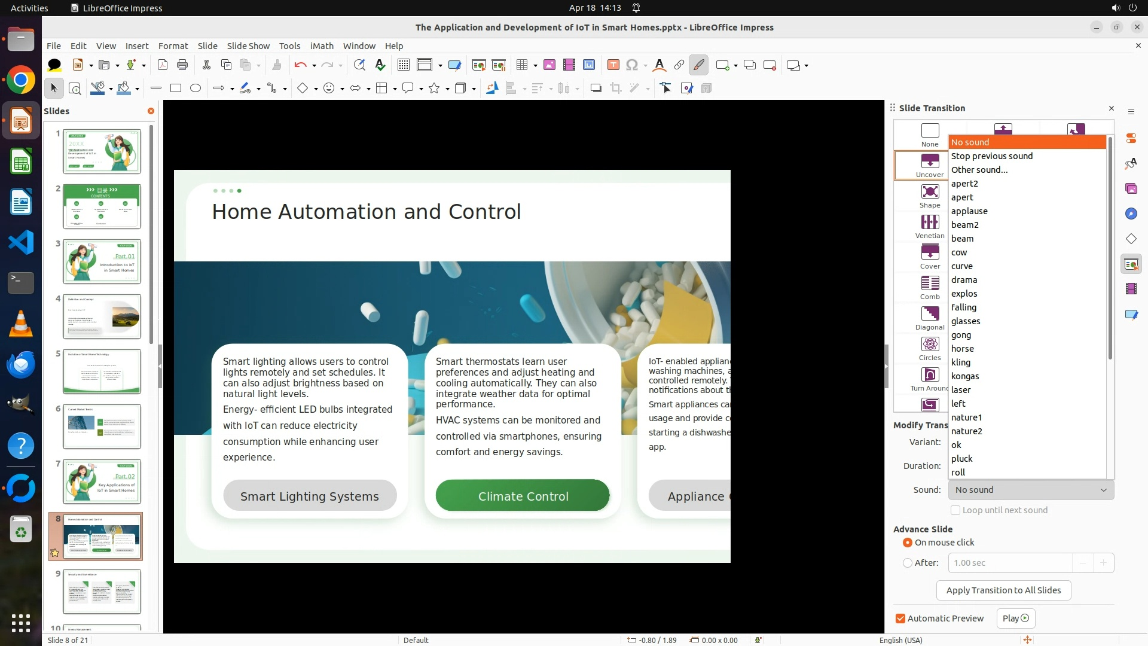Click the Print icon in toolbar
Image resolution: width=1148 pixels, height=646 pixels.
click(182, 65)
